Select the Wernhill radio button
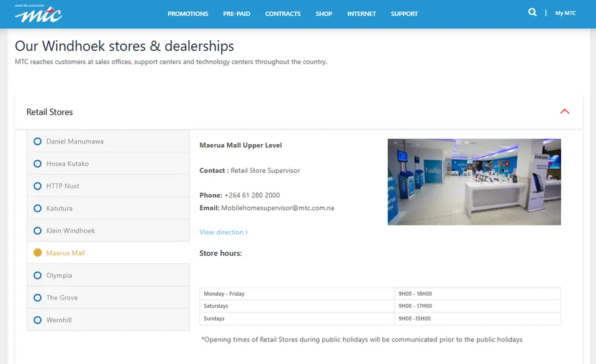 tap(37, 321)
